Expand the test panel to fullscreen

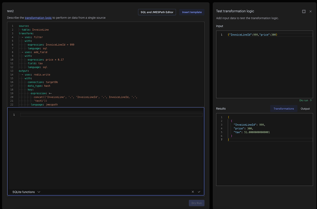[x=304, y=11]
